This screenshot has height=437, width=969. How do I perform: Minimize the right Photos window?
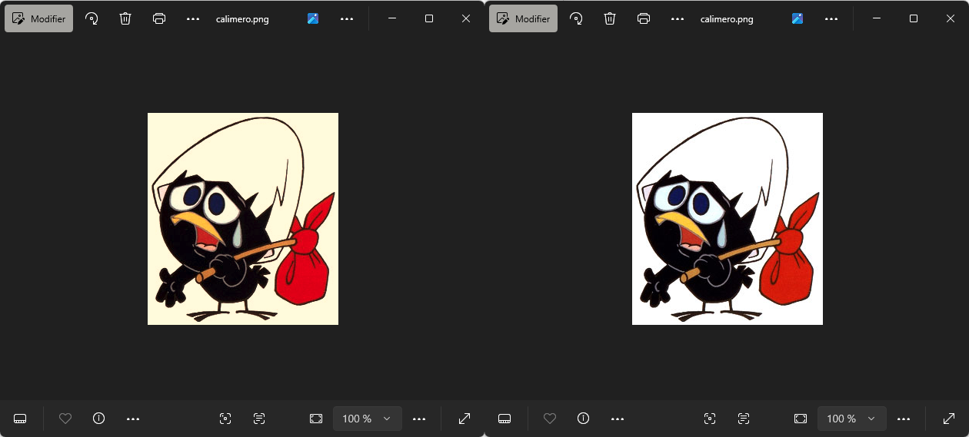(x=877, y=18)
